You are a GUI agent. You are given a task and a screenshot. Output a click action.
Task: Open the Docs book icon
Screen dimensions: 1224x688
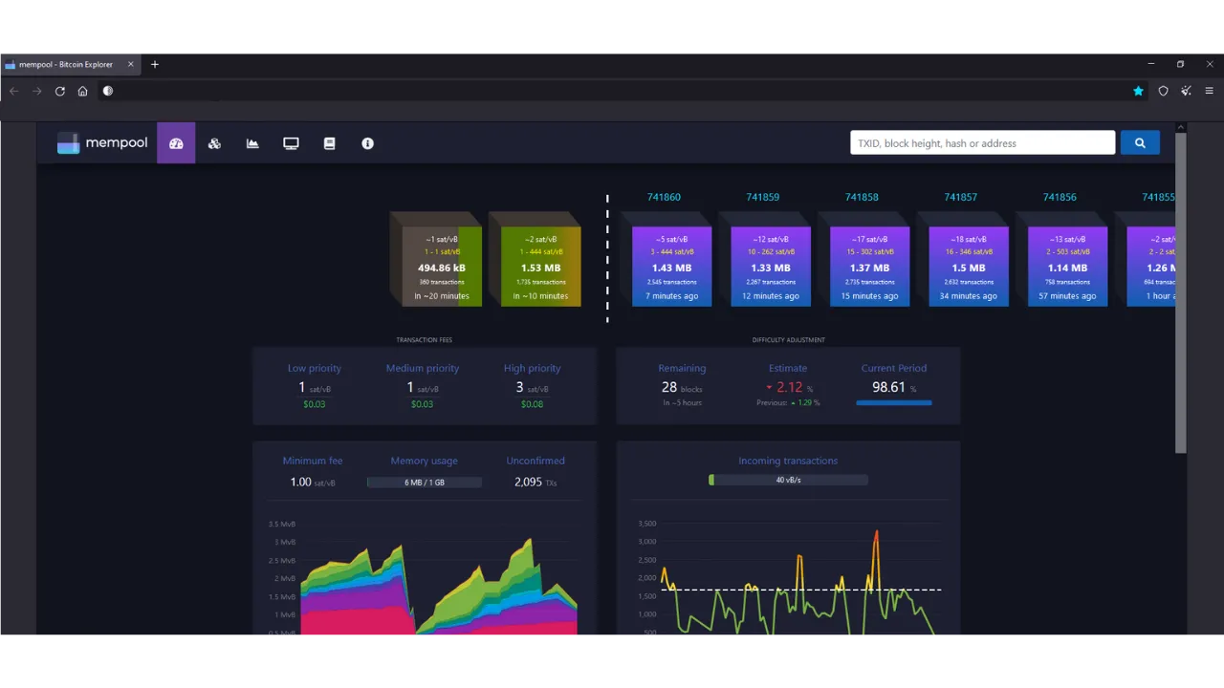(329, 143)
